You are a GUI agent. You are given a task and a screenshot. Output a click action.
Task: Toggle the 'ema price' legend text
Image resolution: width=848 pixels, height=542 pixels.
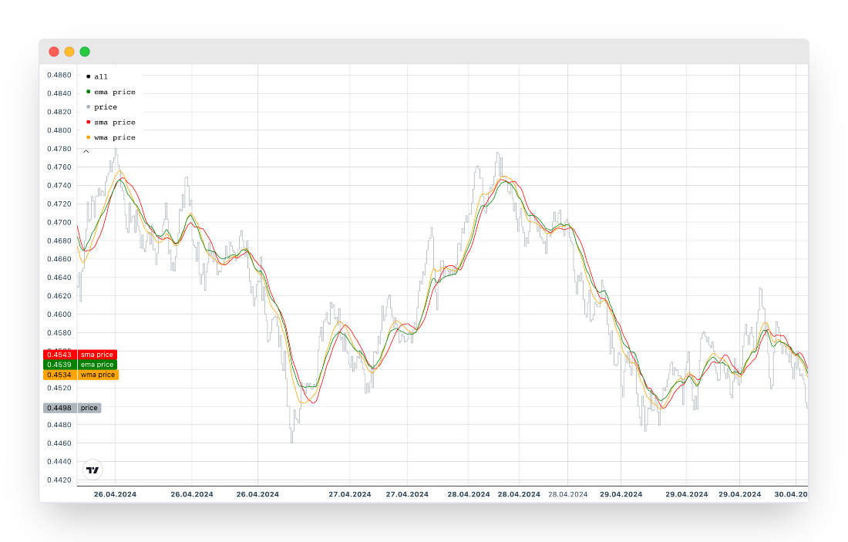tap(114, 92)
